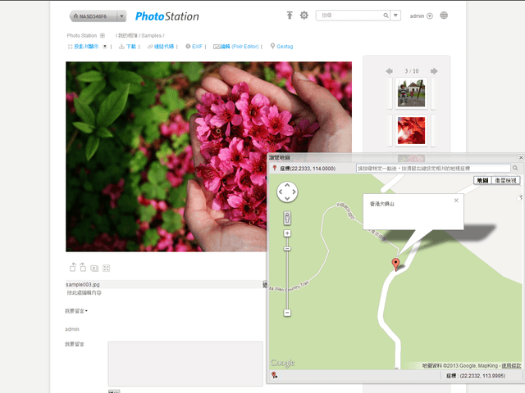Open the Google terms of use link
This screenshot has height=393, width=525.
[511, 366]
